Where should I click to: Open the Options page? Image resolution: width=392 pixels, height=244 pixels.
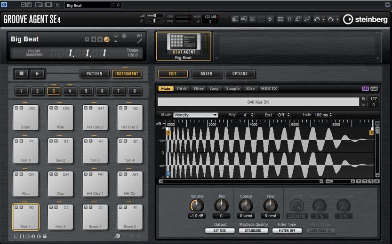click(x=240, y=74)
